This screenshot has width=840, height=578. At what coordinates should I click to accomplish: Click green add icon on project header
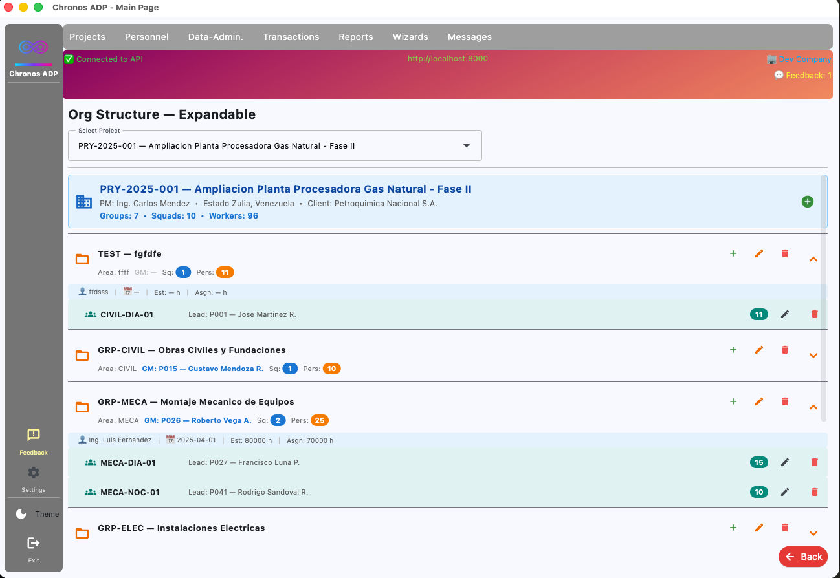click(808, 202)
